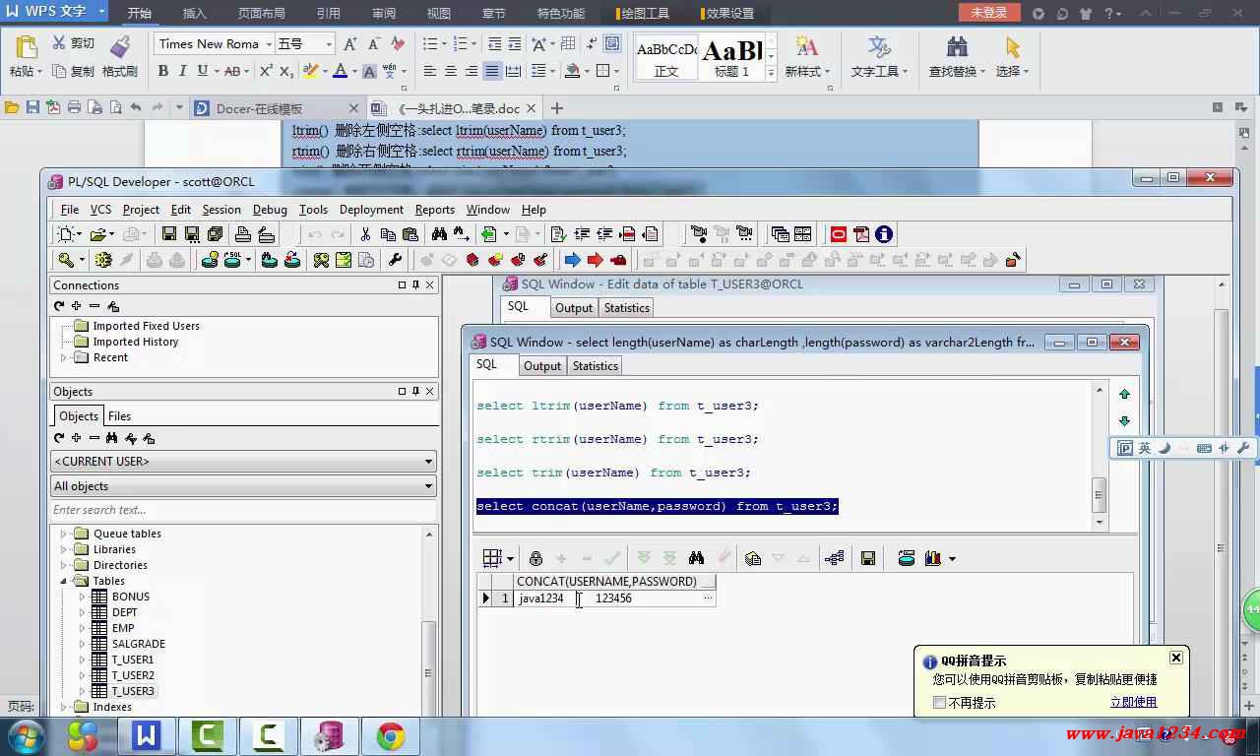Click the WPS highlight color marker swatch
Viewport: 1260px width, 756px height.
pos(310,71)
